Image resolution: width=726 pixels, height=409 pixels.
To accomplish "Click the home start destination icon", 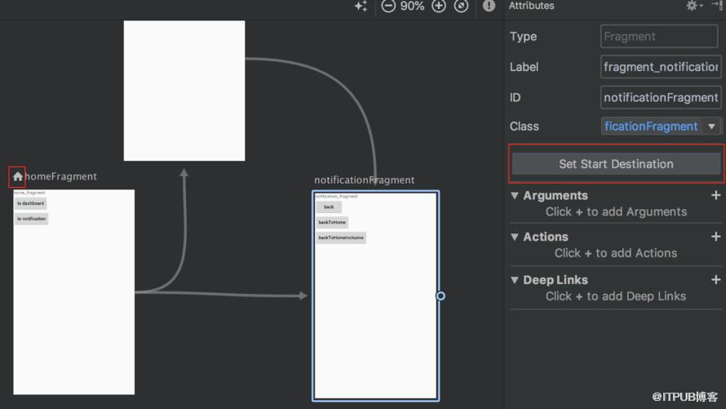I will (18, 176).
